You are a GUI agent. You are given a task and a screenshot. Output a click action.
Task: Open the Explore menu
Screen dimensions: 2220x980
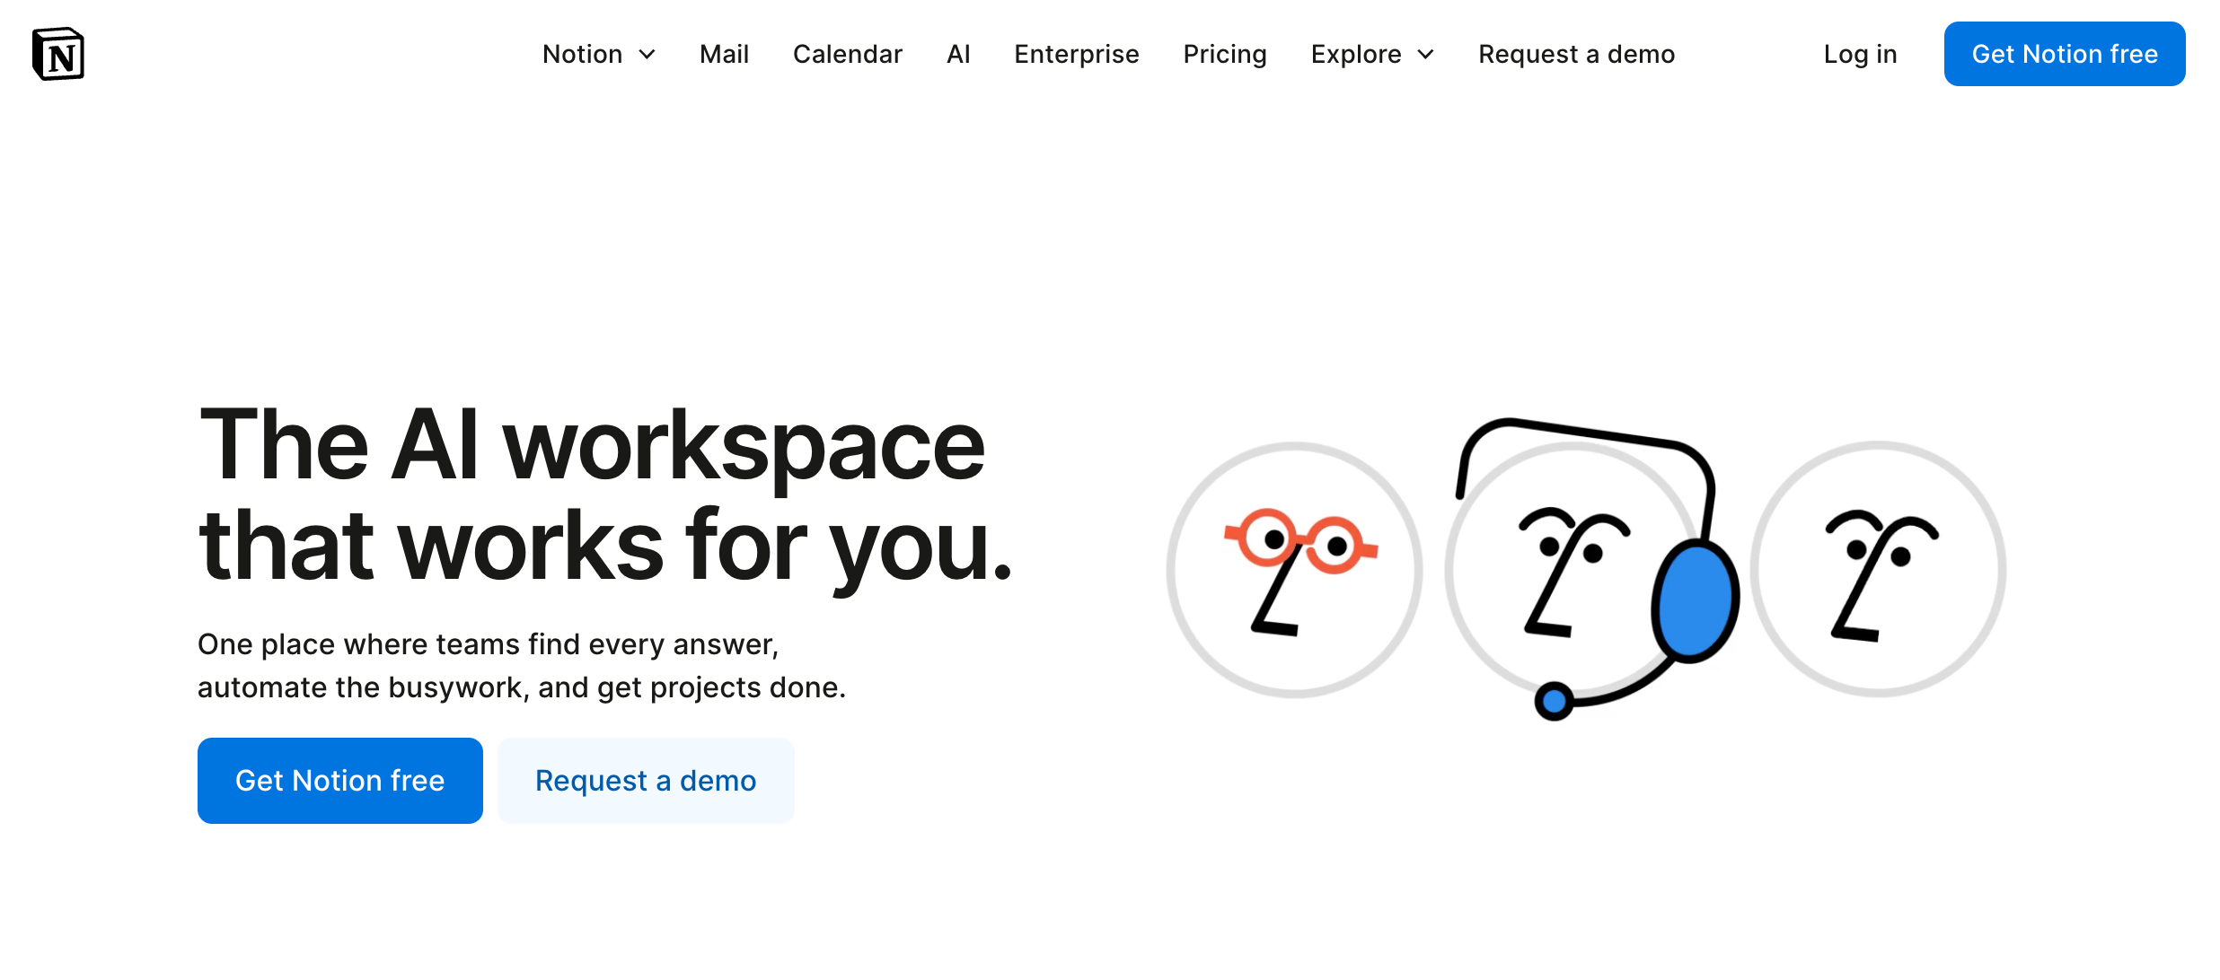click(1356, 55)
